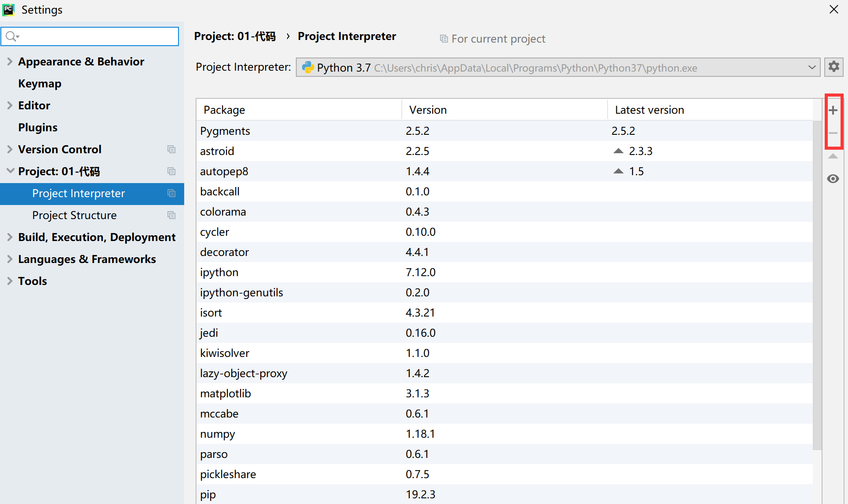Expand the Version Control section
Viewport: 848px width, 504px height.
pyautogui.click(x=10, y=149)
